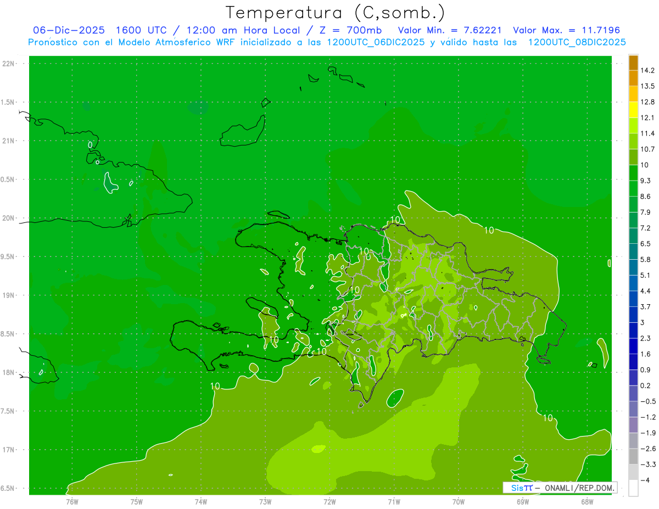Click the 71W longitude axis label
The width and height of the screenshot is (659, 509).
(x=394, y=501)
